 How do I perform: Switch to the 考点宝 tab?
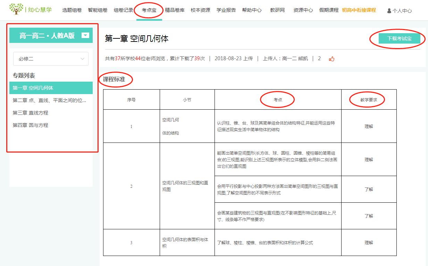tap(149, 10)
